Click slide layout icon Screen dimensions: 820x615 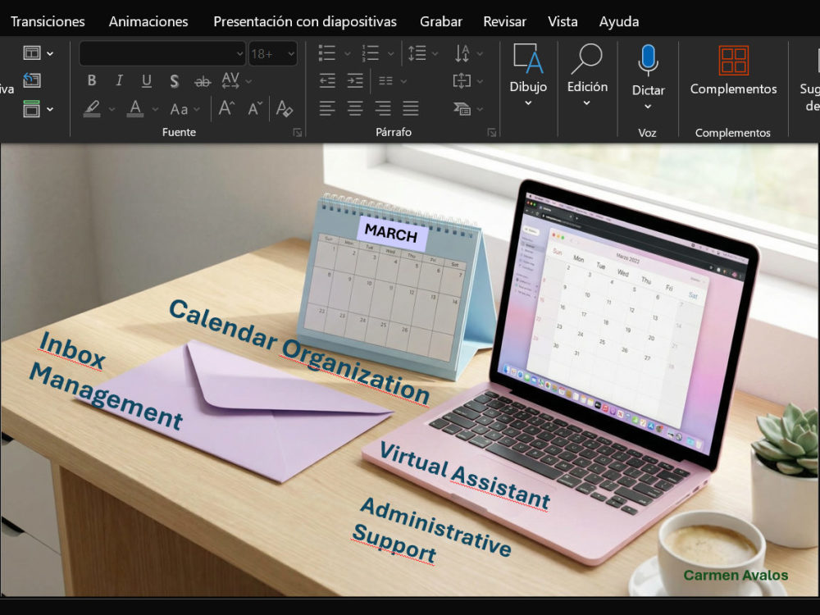pos(32,52)
